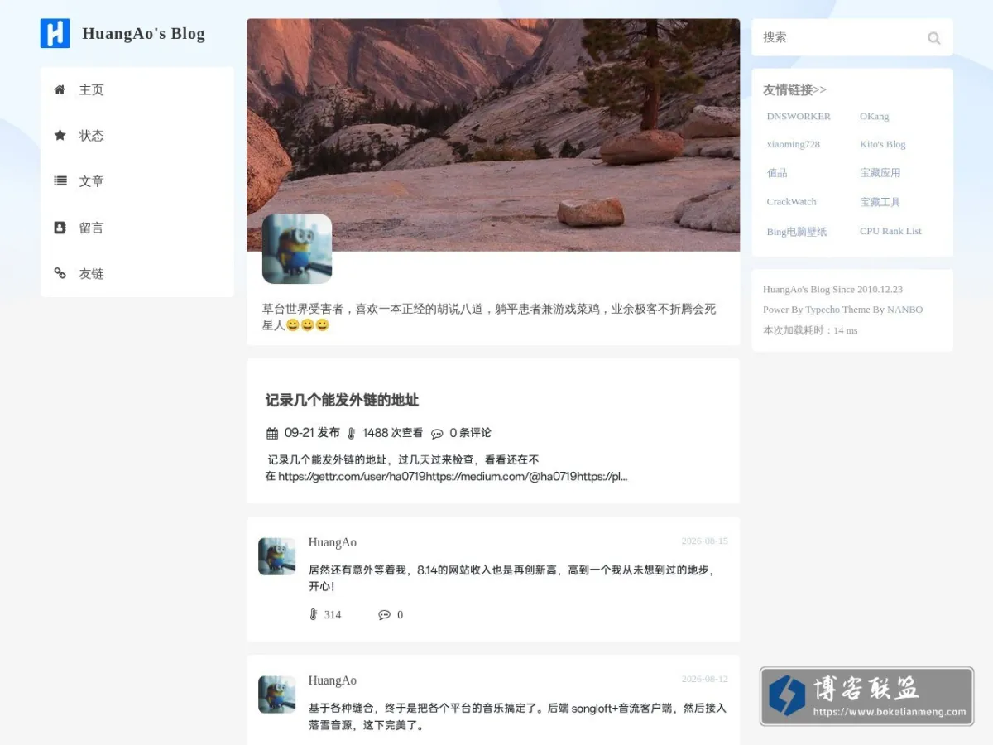Screen dimensions: 993x745
Task: Click the search magnifier icon
Action: click(933, 37)
